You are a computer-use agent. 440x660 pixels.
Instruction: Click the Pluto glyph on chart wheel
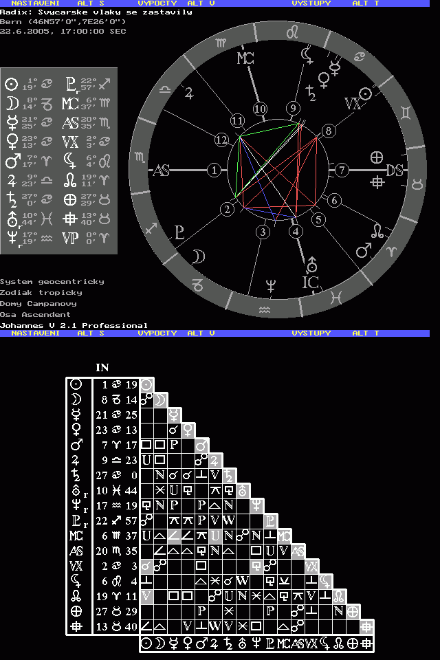pos(179,231)
